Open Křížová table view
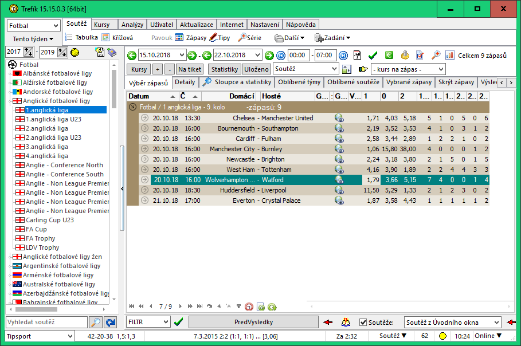 pyautogui.click(x=117, y=38)
